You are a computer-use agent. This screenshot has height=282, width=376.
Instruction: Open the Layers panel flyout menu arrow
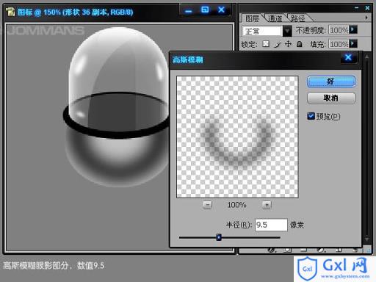pos(366,18)
